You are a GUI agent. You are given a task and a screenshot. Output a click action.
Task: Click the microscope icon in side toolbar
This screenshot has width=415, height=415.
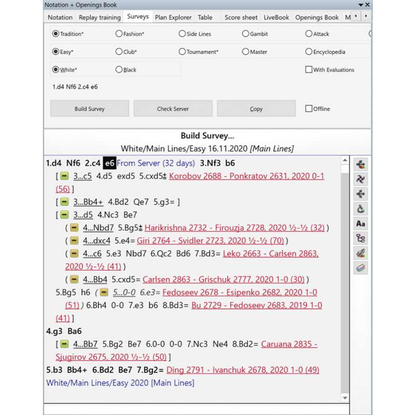(361, 209)
